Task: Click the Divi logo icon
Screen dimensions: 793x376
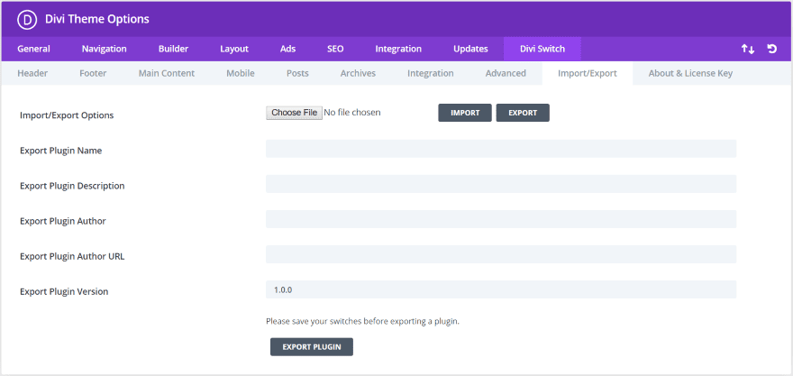Action: [27, 20]
